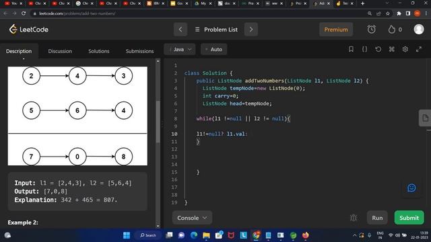Click the 'Example 2:' heading
Image resolution: width=431 pixels, height=242 pixels.
pyautogui.click(x=23, y=223)
